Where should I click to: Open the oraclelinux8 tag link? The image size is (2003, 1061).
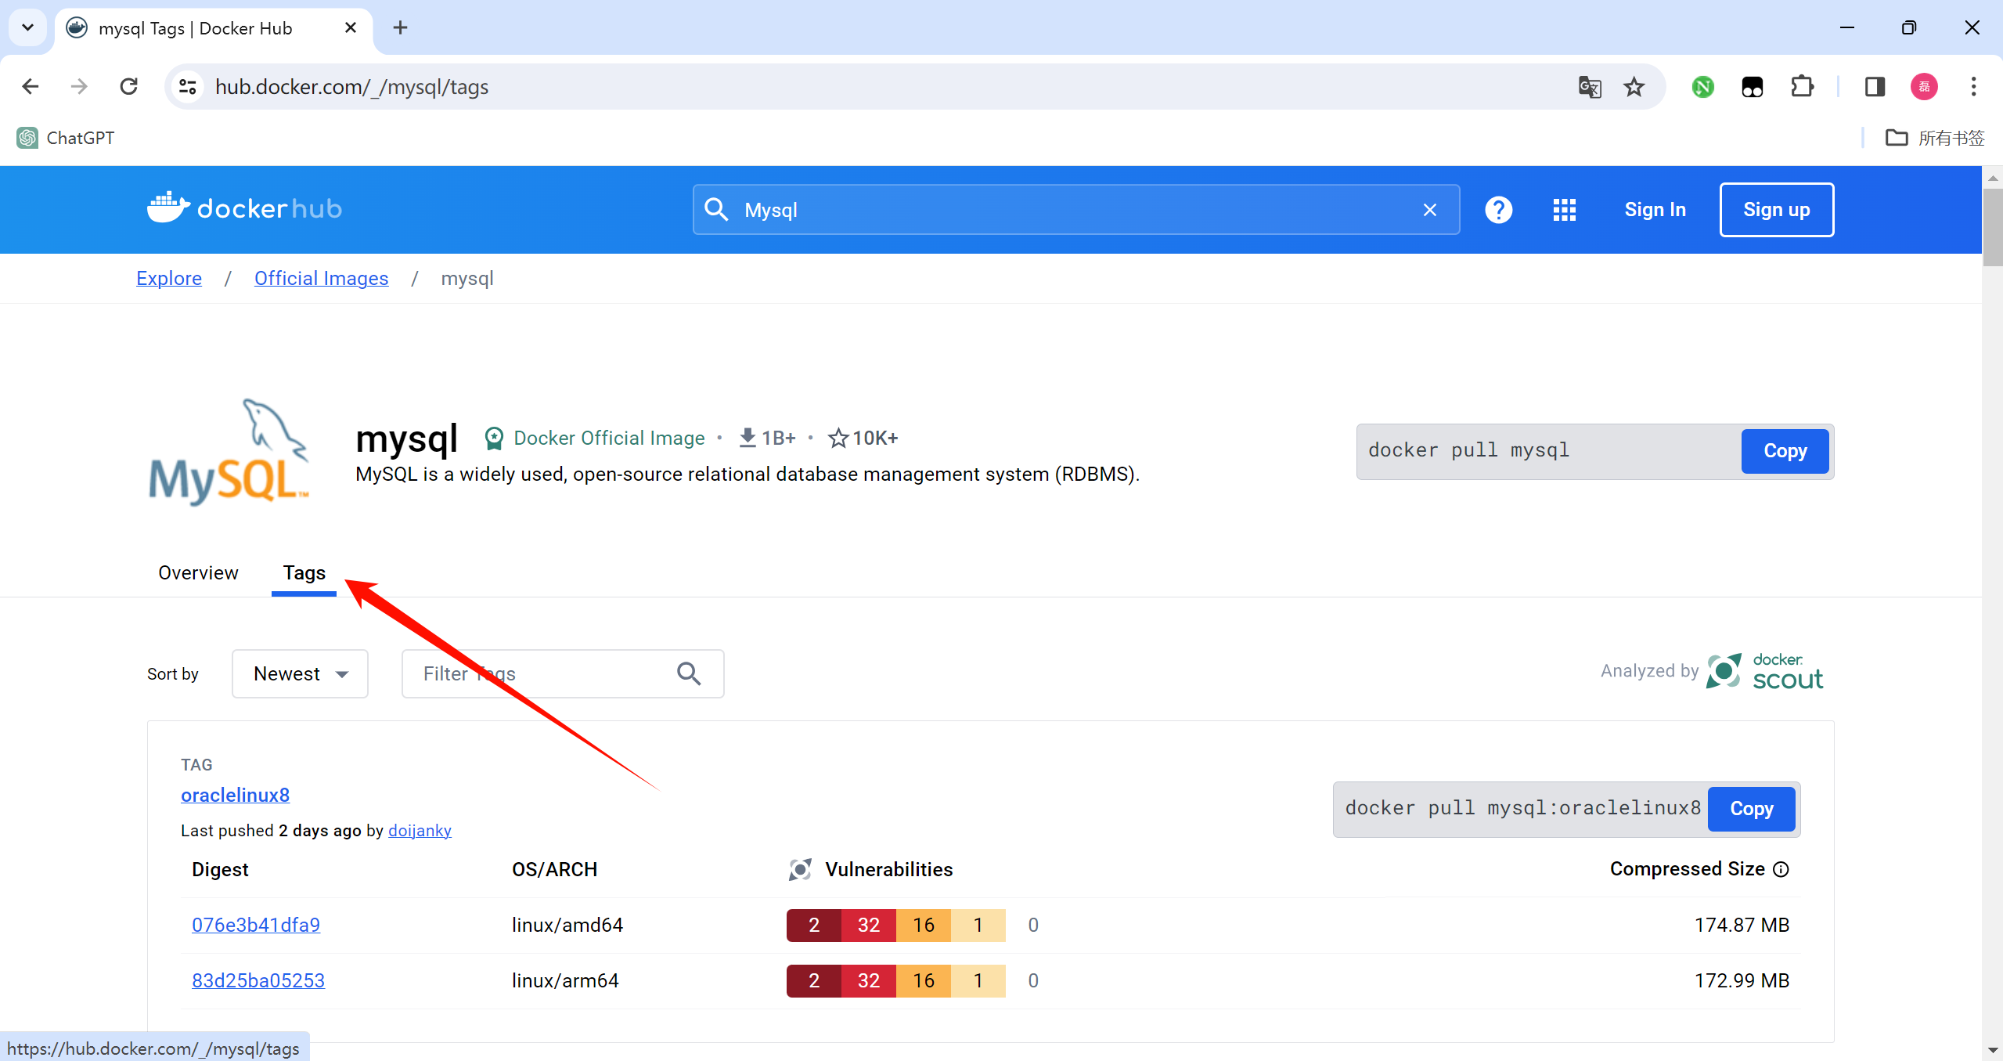tap(235, 795)
